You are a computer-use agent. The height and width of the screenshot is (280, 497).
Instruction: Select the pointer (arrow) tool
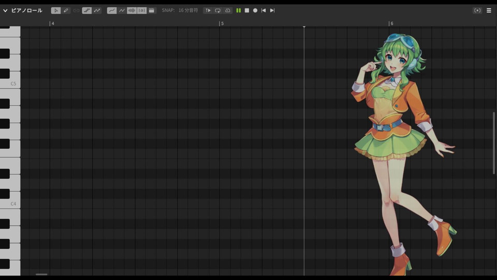tap(56, 10)
